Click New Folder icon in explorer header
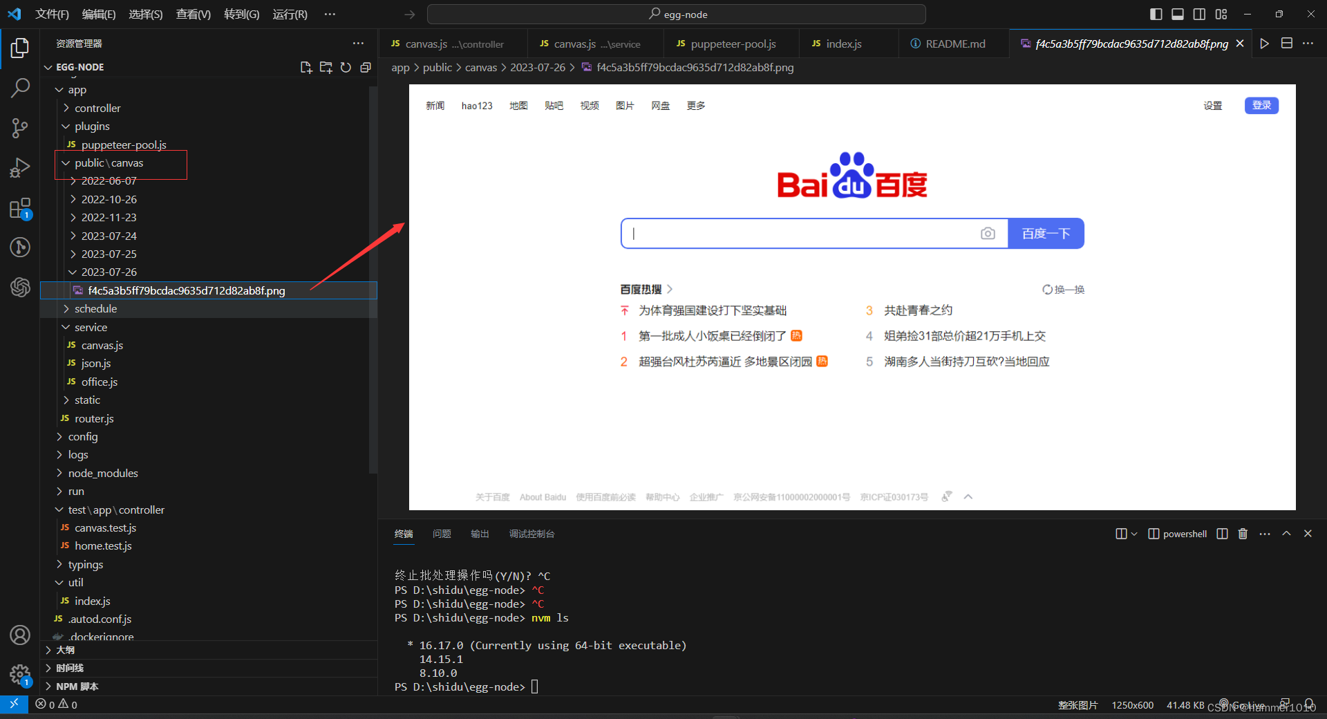This screenshot has width=1327, height=719. point(326,67)
